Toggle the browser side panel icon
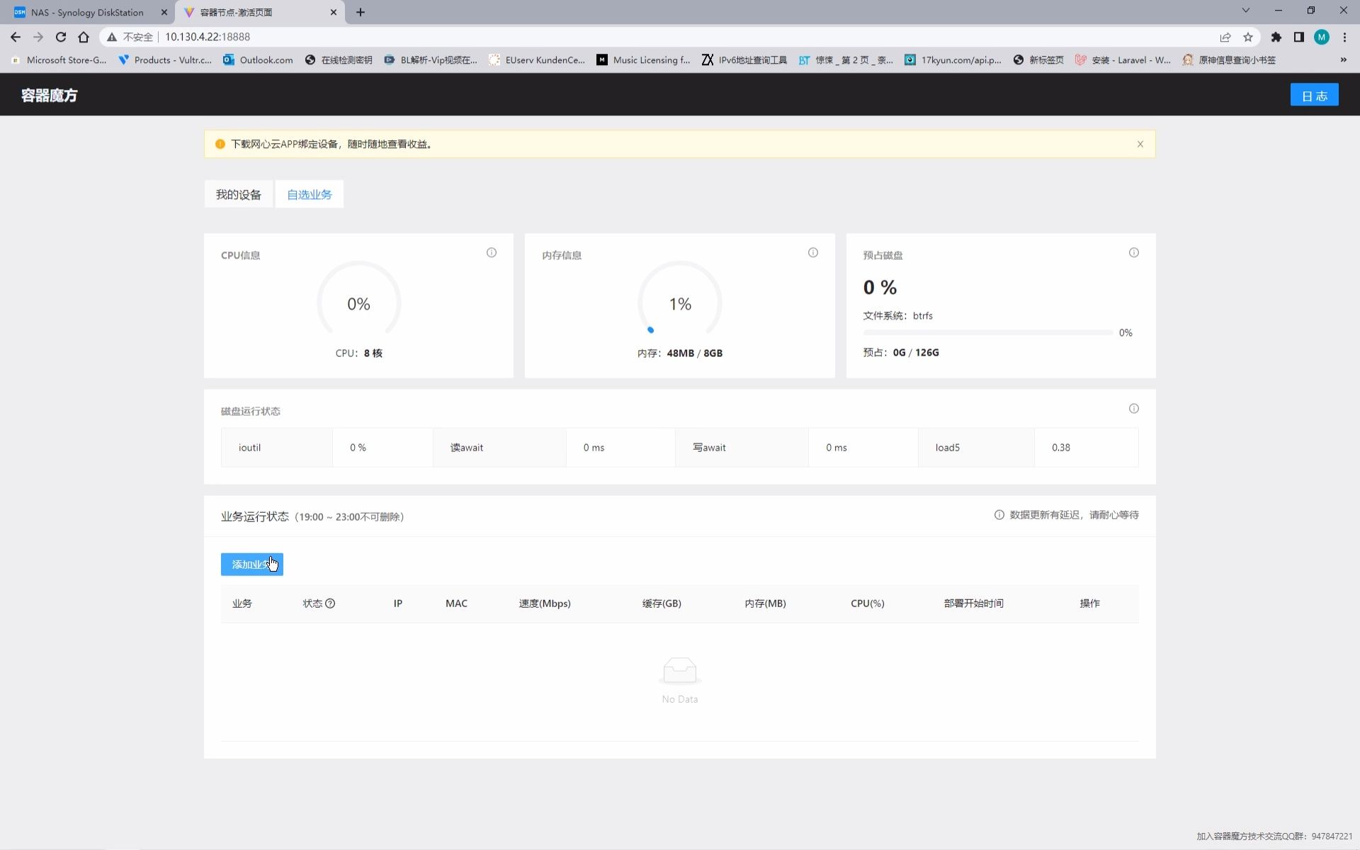This screenshot has width=1360, height=850. click(1299, 37)
